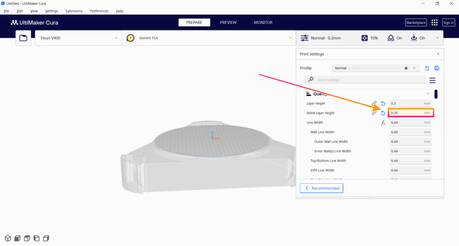Save profile with the floppy disk icon
The image size is (459, 246).
[437, 68]
